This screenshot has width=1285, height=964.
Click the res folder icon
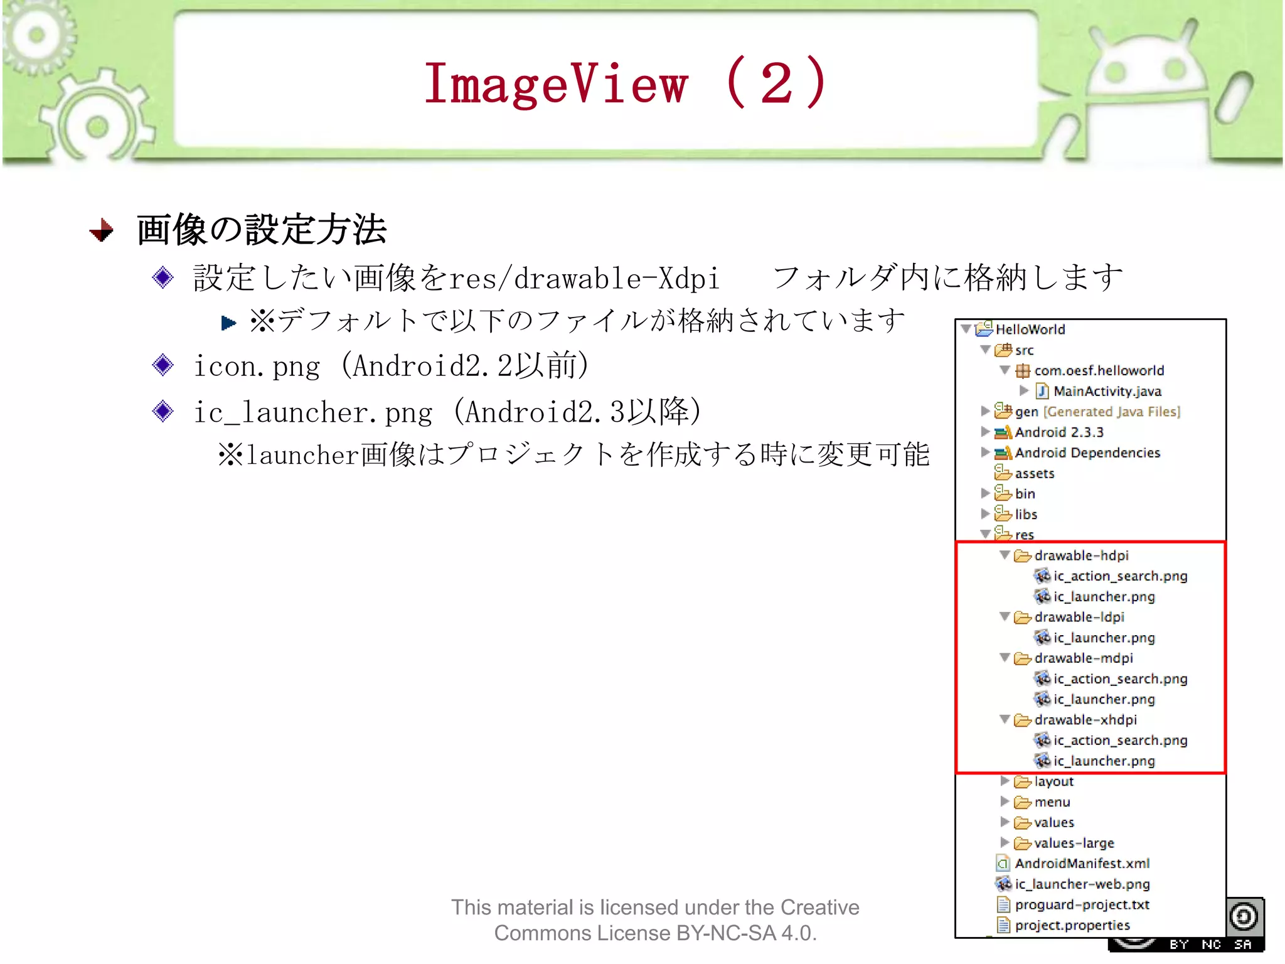[x=1003, y=533]
